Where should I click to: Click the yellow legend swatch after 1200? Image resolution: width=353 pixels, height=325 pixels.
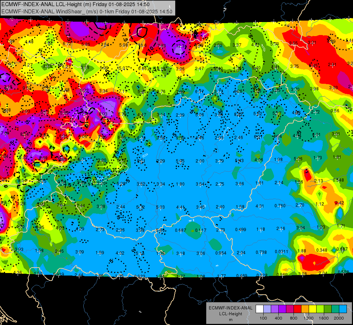[313, 309]
